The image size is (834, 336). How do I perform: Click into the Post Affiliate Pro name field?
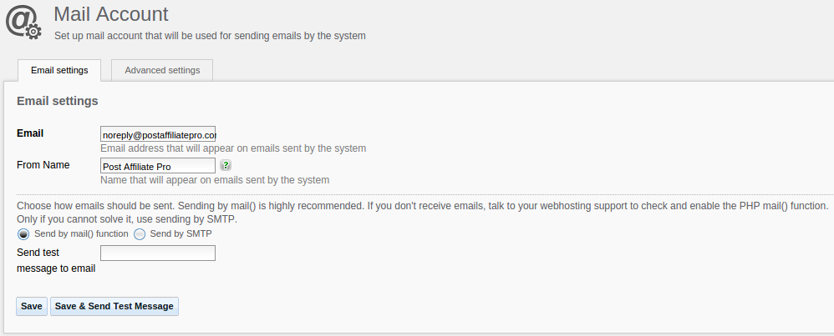(158, 166)
